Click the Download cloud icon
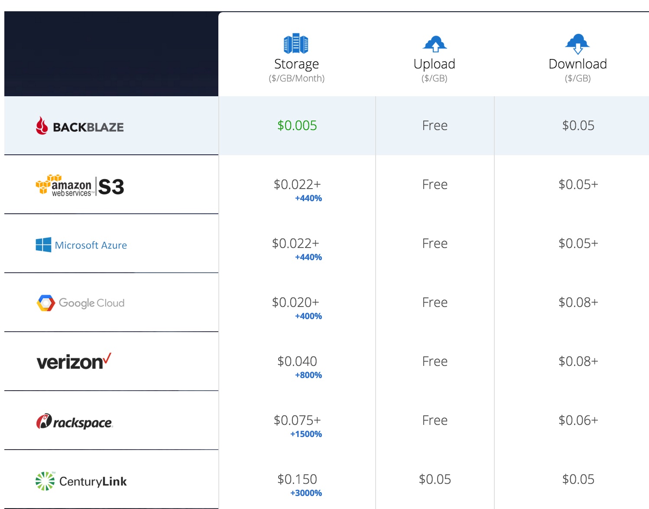The width and height of the screenshot is (649, 509). tap(578, 44)
